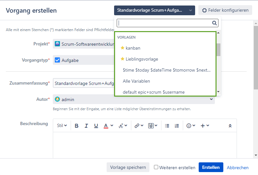
Task: Click the search magnifier in template search
Action: click(214, 23)
